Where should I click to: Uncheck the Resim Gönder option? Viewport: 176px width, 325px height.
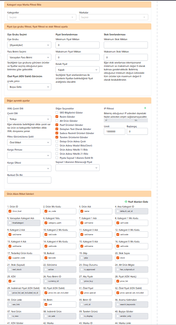pos(57,117)
